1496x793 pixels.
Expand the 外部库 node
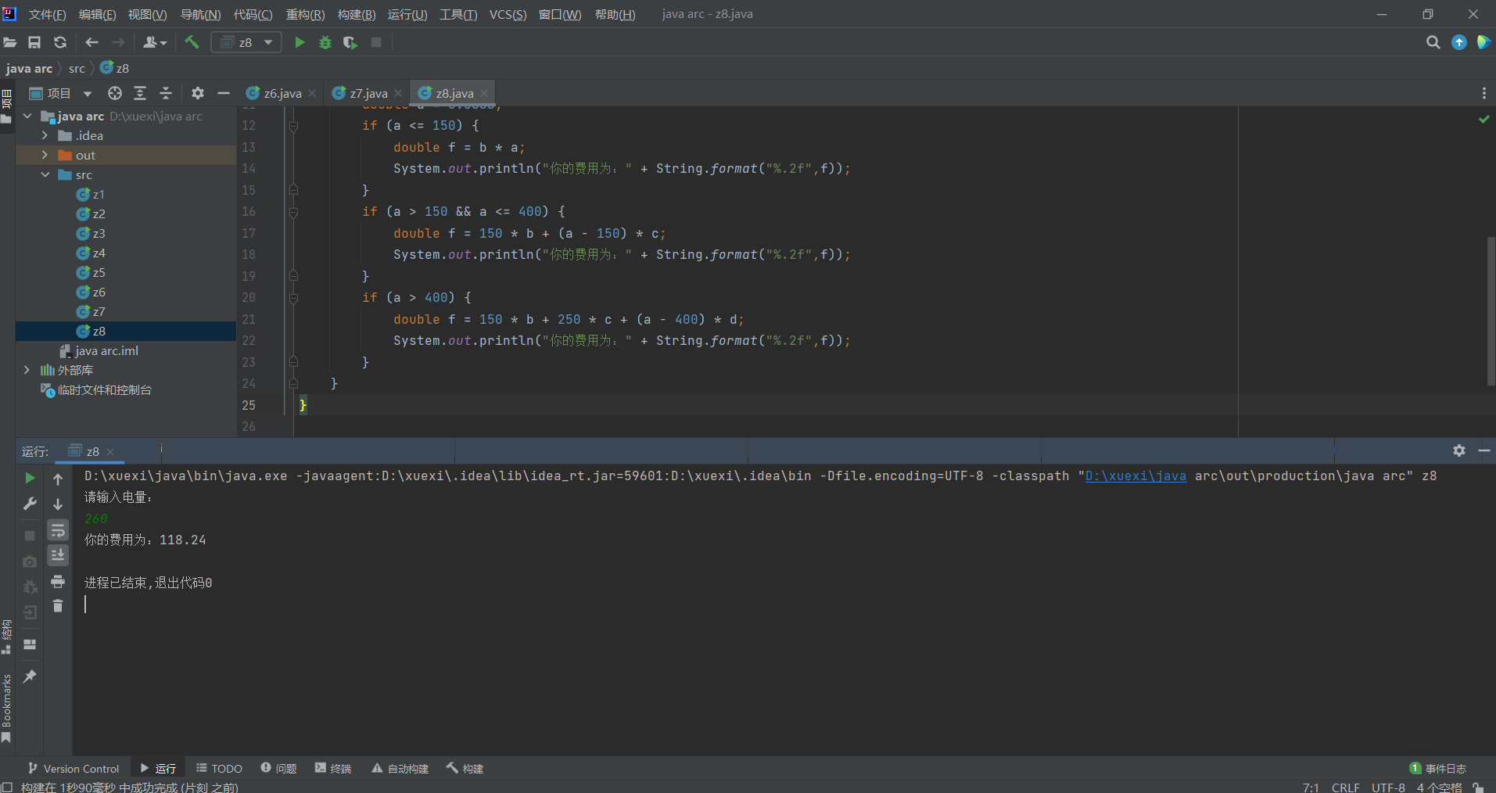tap(27, 370)
